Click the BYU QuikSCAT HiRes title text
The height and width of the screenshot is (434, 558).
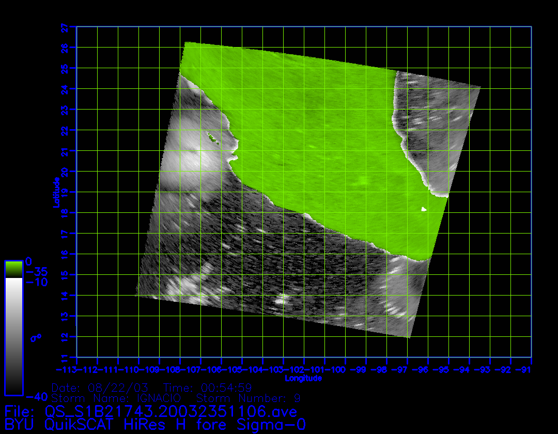[154, 425]
